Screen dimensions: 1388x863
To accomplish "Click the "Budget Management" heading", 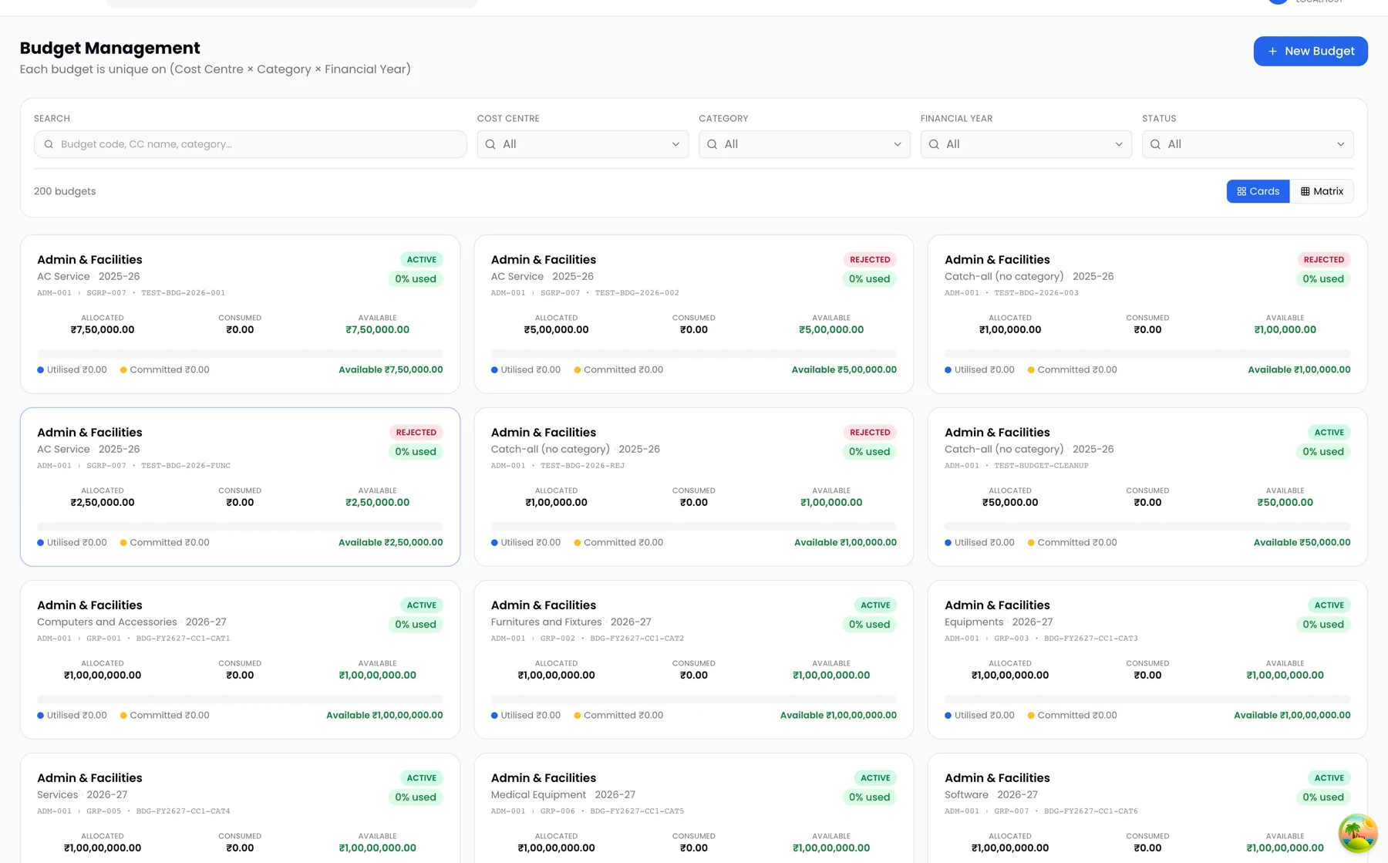I will 109,48.
